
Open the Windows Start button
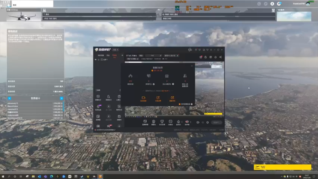(3, 177)
